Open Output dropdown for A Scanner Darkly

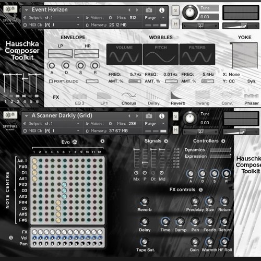tap(78, 124)
